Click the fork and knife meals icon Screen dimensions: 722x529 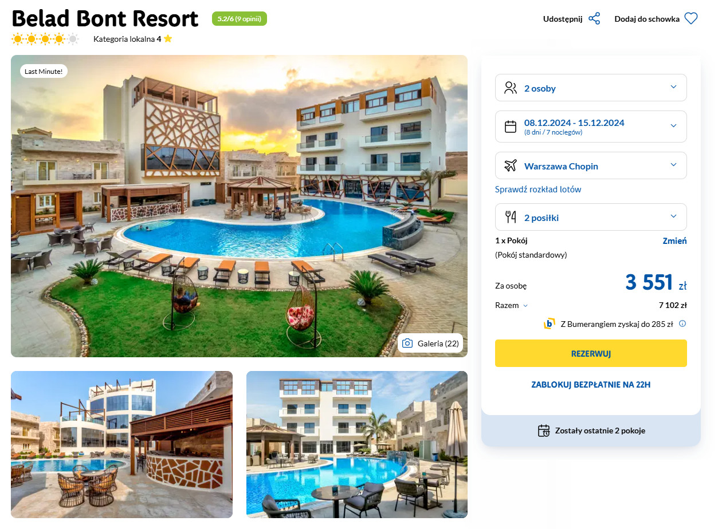point(510,217)
